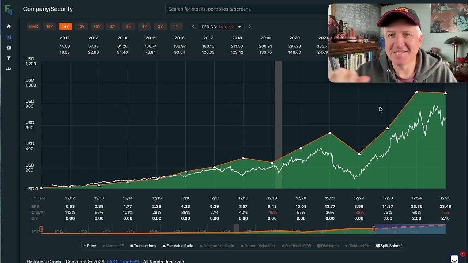Viewport: 468px width, 263px height.
Task: Open the chat support widget icon
Action: [x=454, y=259]
